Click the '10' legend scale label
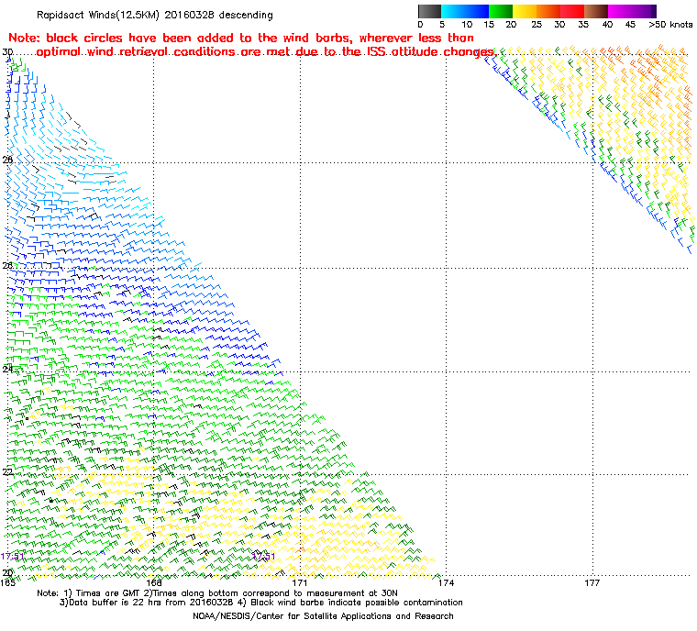The height and width of the screenshot is (631, 697). tap(467, 25)
